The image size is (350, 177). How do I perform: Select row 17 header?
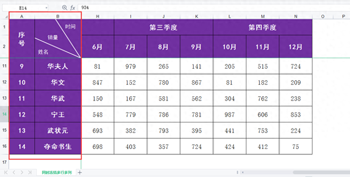[x=4, y=162]
